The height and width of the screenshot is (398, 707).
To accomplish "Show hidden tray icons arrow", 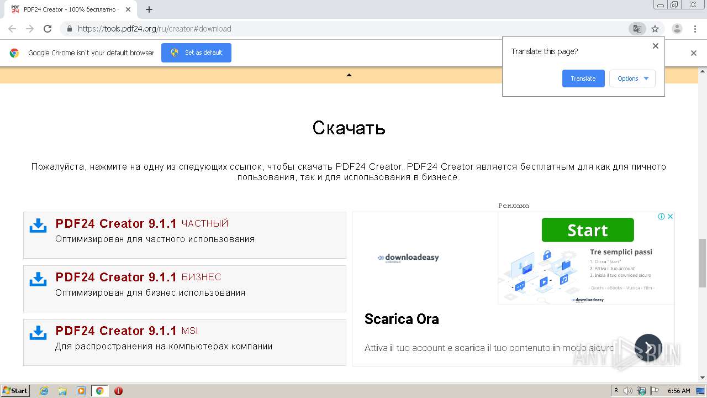I will click(616, 391).
